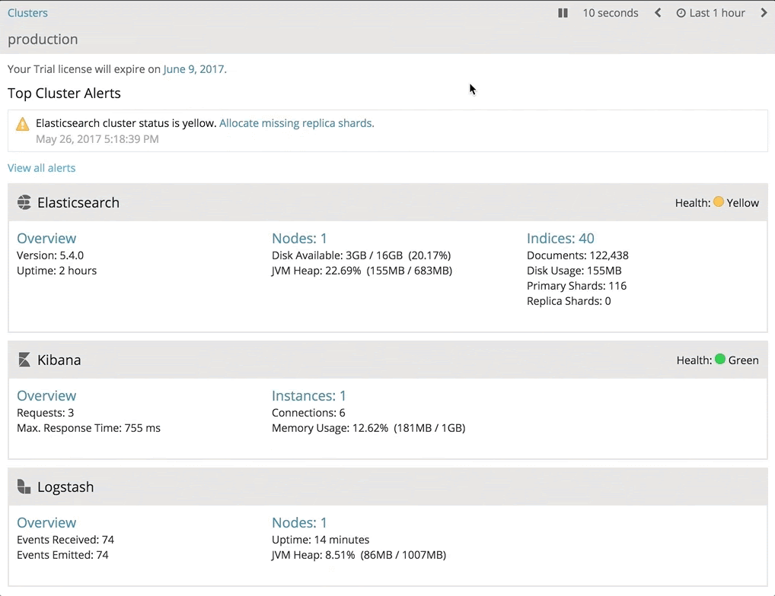Open the Logstash Overview link
This screenshot has height=596, width=775.
pyautogui.click(x=46, y=522)
